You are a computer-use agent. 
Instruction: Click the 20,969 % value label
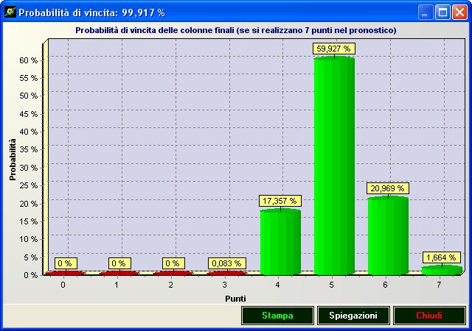coord(388,188)
